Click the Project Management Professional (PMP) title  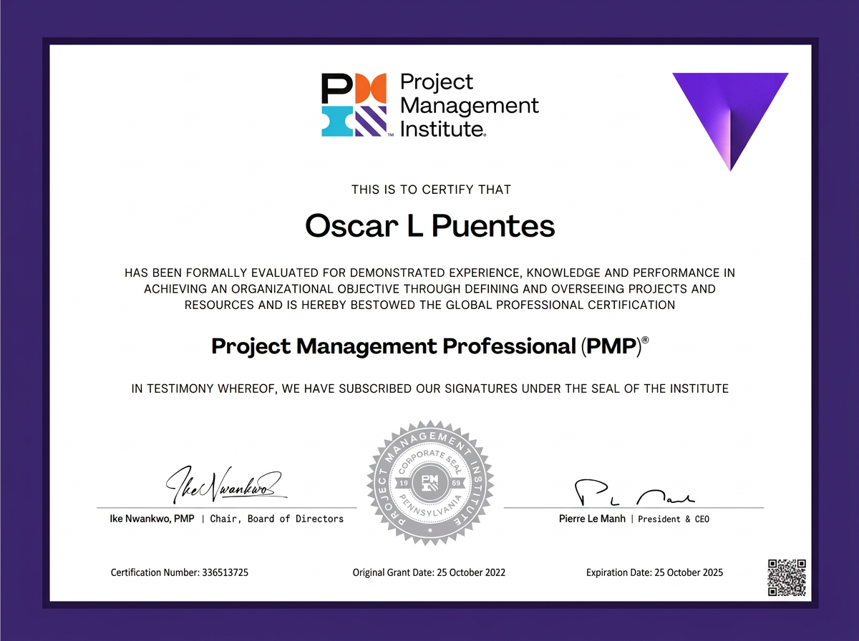pyautogui.click(x=429, y=346)
